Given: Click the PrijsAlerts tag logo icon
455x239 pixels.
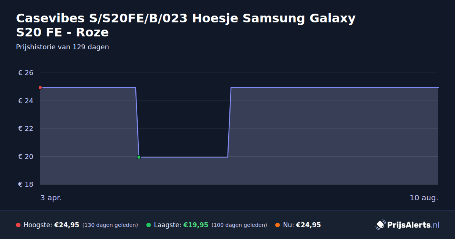Looking at the screenshot, I should [x=380, y=225].
